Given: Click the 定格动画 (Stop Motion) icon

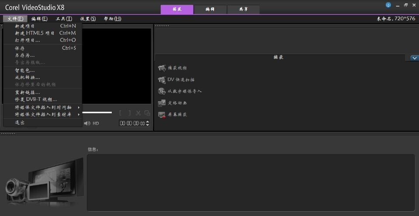Looking at the screenshot, I should [x=162, y=103].
